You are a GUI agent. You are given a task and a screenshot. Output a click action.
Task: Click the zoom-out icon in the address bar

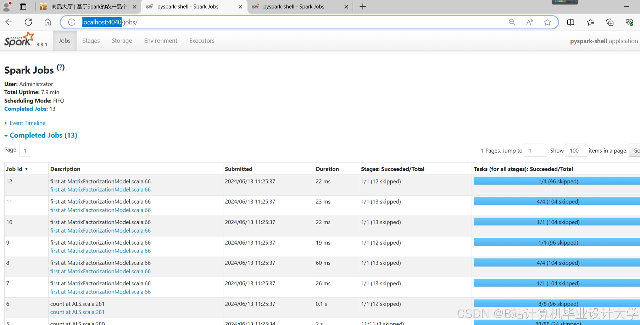tap(512, 22)
